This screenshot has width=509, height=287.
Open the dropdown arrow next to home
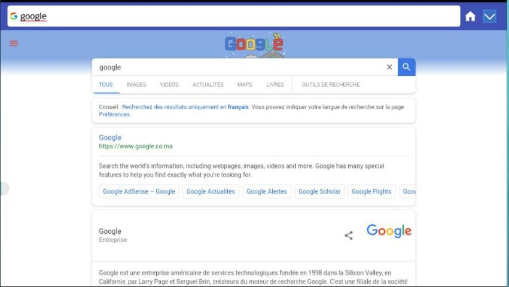point(490,17)
